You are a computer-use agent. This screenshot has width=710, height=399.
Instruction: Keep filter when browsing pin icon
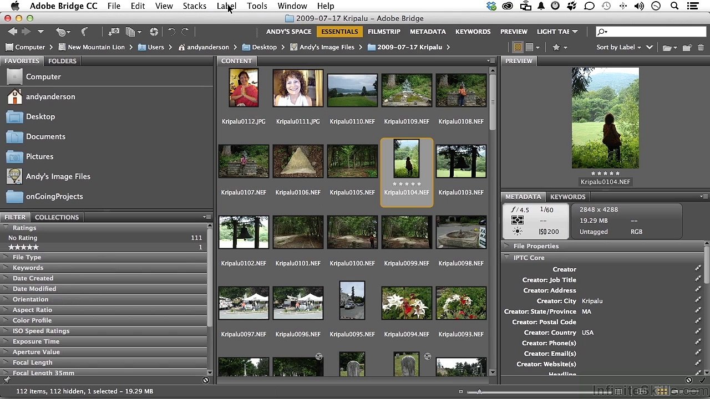coord(6,380)
